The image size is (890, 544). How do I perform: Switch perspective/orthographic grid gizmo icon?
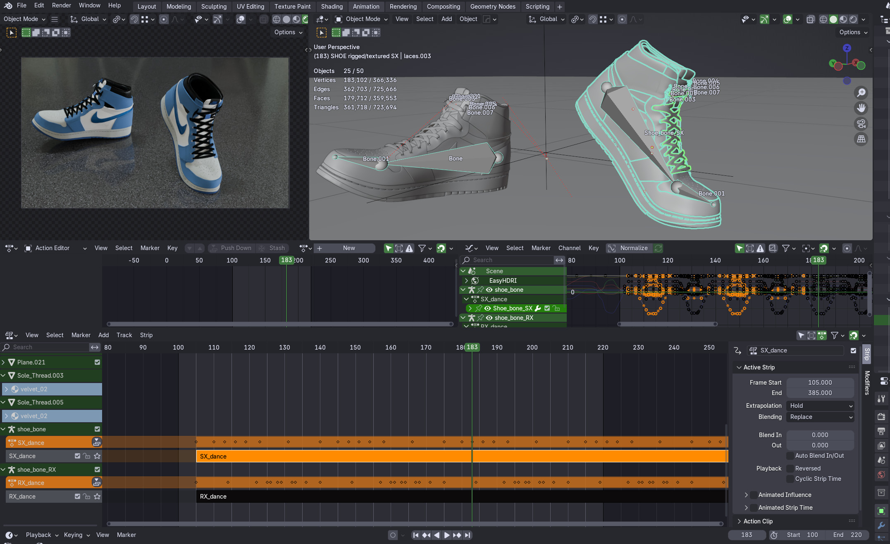pyautogui.click(x=861, y=140)
